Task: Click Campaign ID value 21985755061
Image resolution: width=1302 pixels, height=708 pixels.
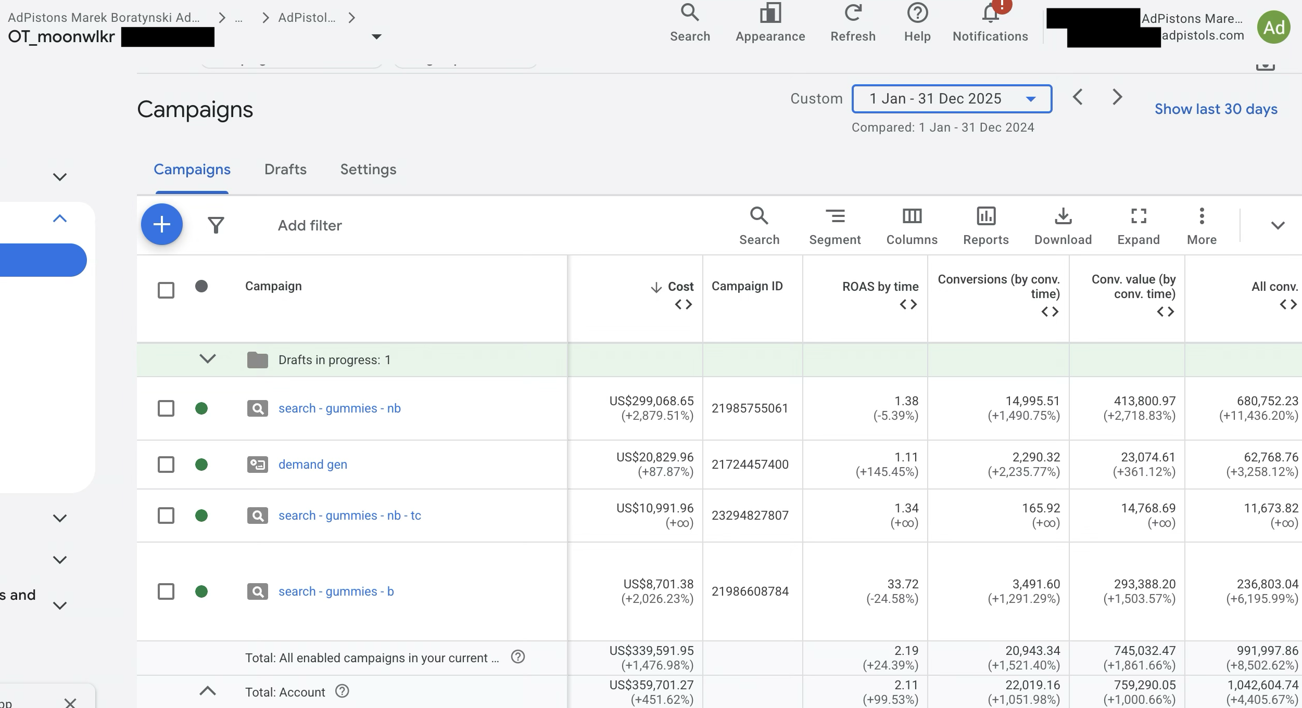Action: pos(750,408)
